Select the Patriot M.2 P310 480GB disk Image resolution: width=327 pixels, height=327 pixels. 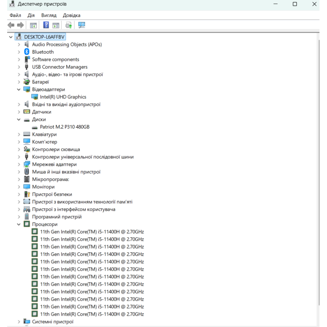64,127
